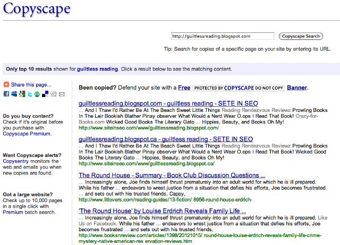Open guiltlessreading.blogspot.com SETE IN SEO result

[168, 103]
